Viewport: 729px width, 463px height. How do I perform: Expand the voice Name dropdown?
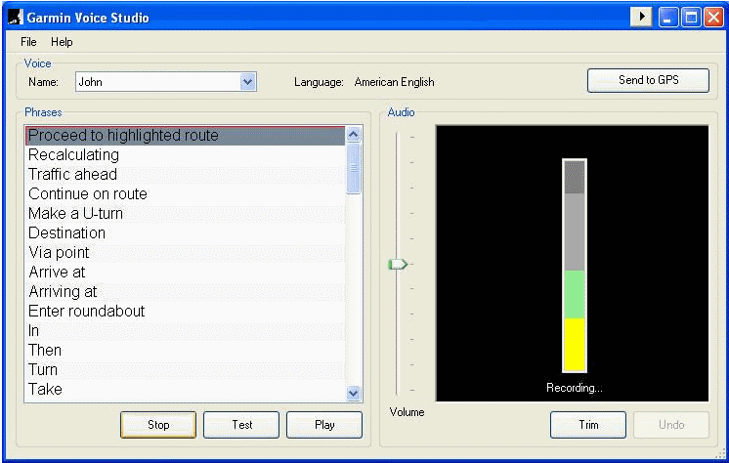(248, 82)
